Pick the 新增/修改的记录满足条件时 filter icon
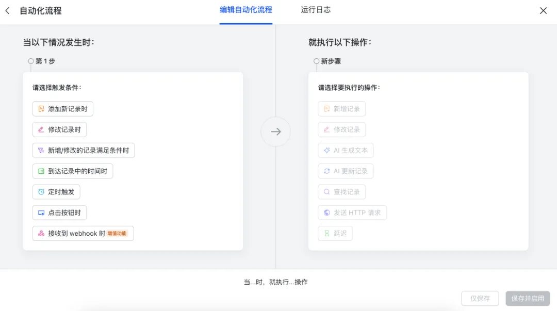 point(41,151)
